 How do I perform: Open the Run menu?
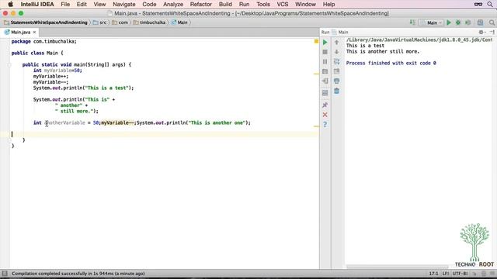[244, 5]
